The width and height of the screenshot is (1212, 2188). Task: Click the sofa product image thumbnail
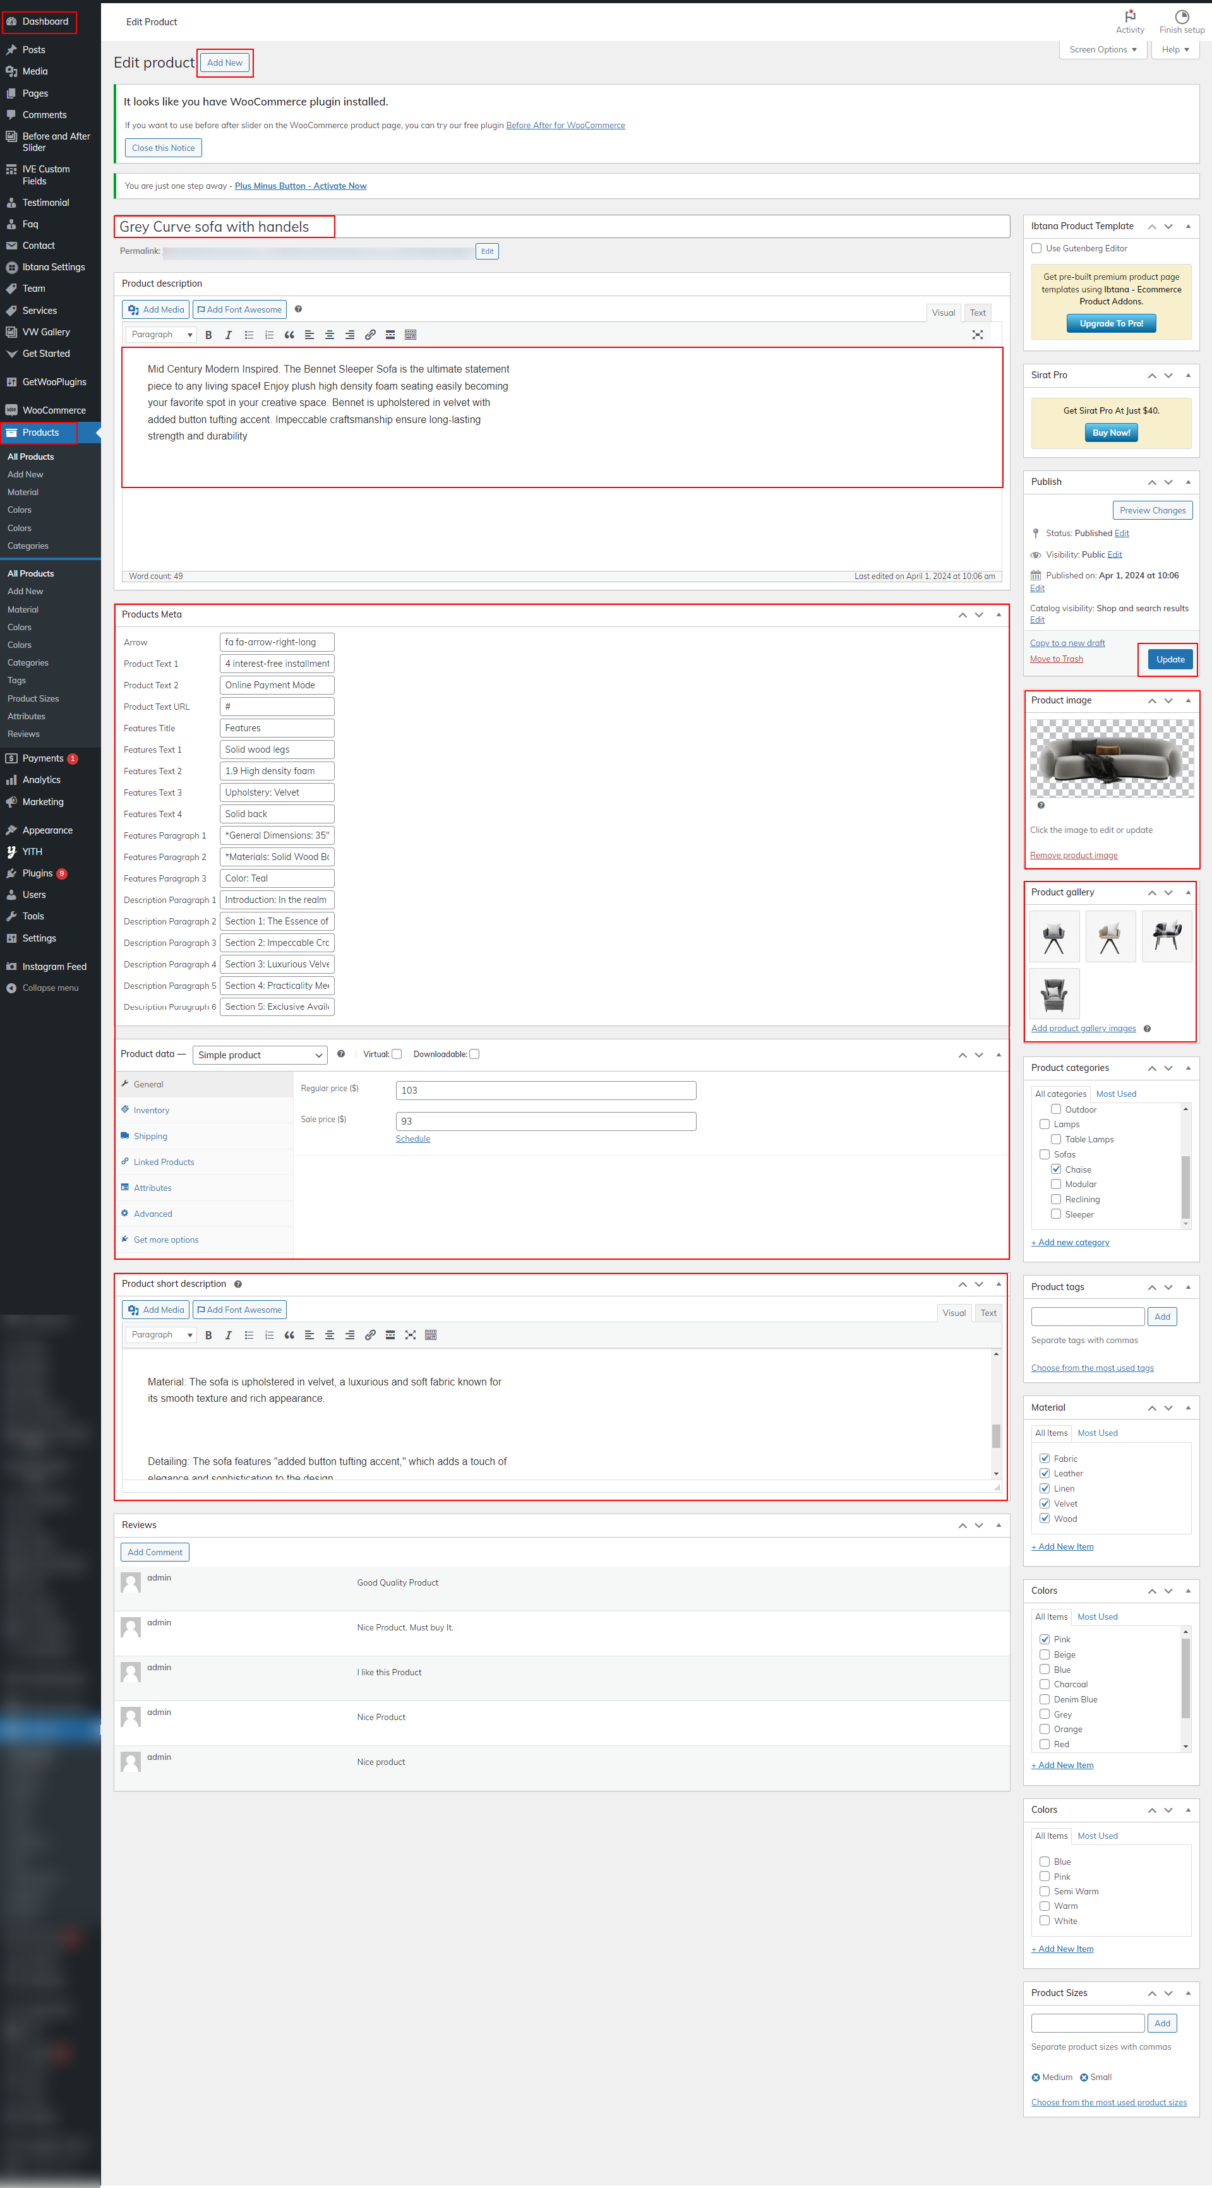pos(1111,758)
